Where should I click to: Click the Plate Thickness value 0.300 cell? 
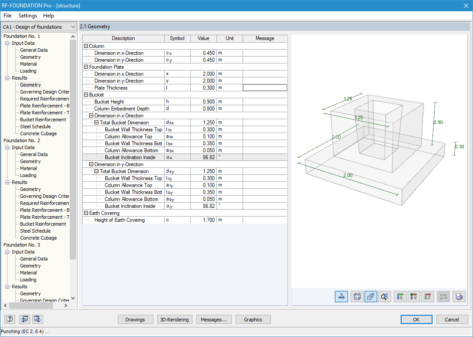tap(204, 88)
